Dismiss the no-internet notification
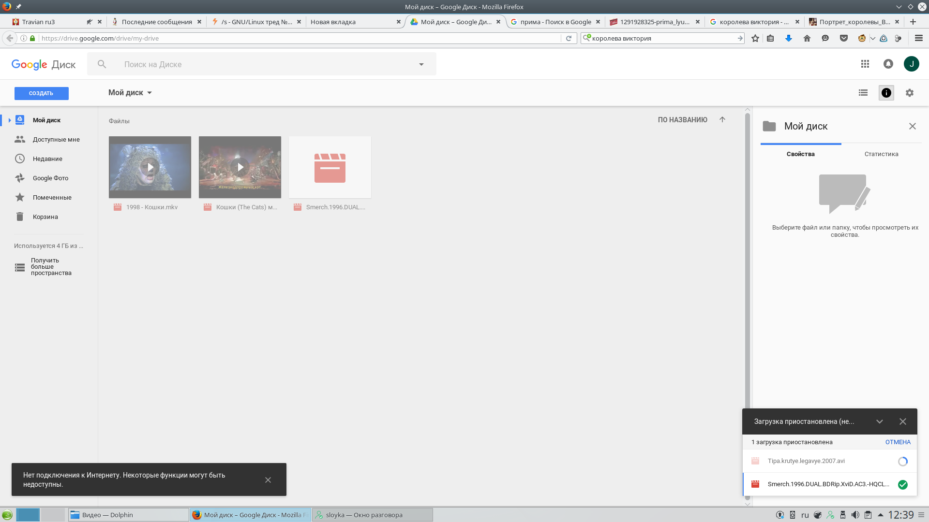929x522 pixels. pyautogui.click(x=268, y=480)
